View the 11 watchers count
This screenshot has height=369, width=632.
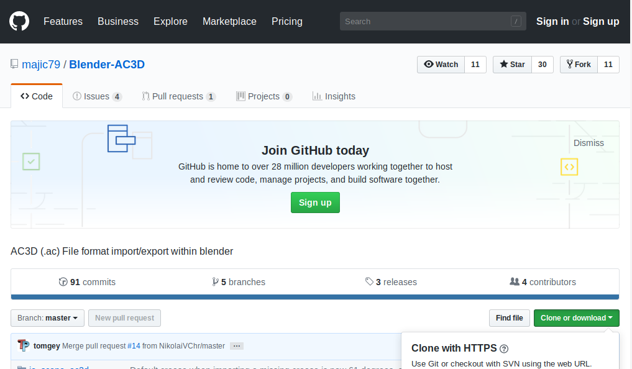(475, 65)
